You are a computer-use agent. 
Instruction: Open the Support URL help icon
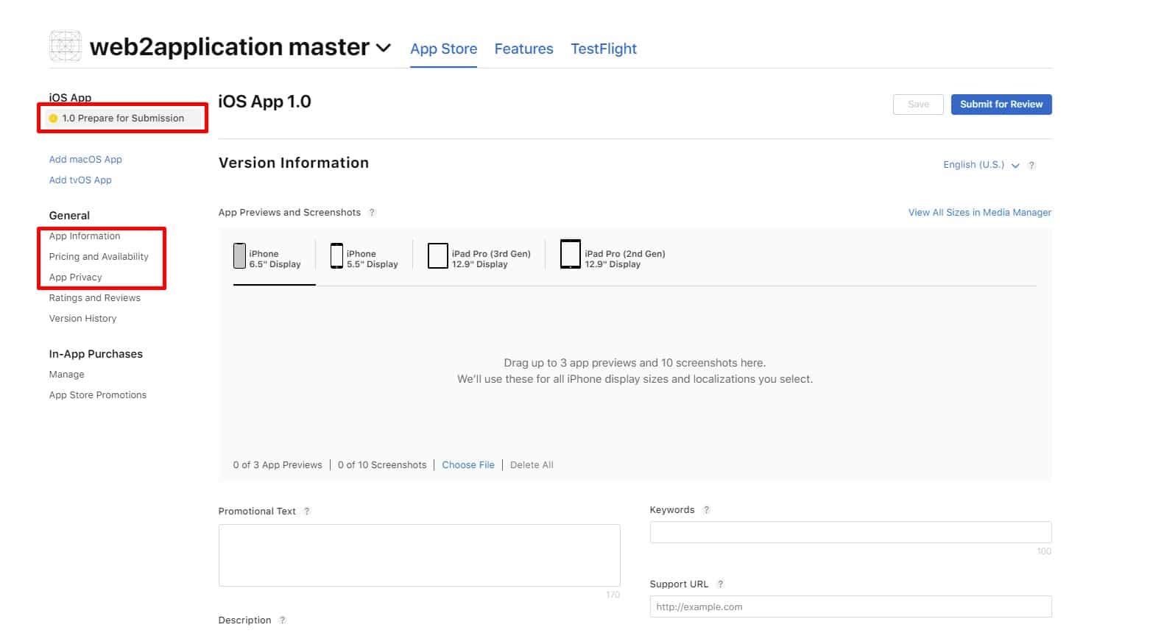(720, 584)
